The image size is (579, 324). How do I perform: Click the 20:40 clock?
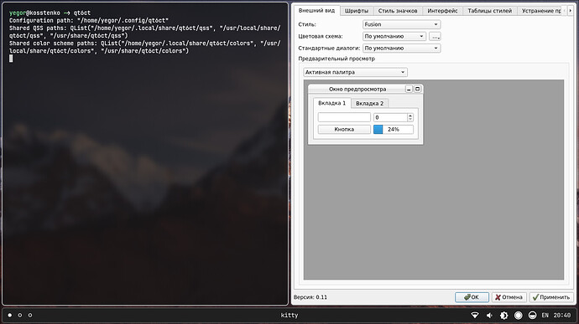click(x=562, y=315)
